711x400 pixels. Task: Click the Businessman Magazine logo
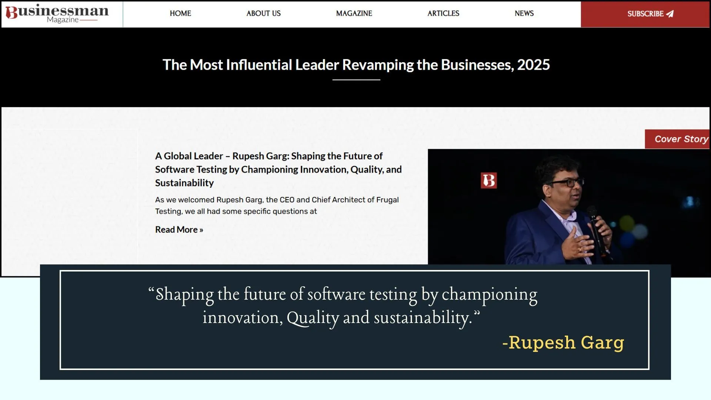[x=57, y=14]
